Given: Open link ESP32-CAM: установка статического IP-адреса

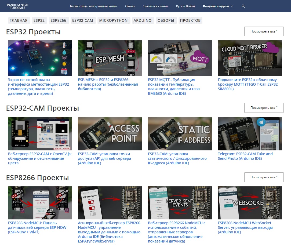Looking at the screenshot, I should coord(177,158).
